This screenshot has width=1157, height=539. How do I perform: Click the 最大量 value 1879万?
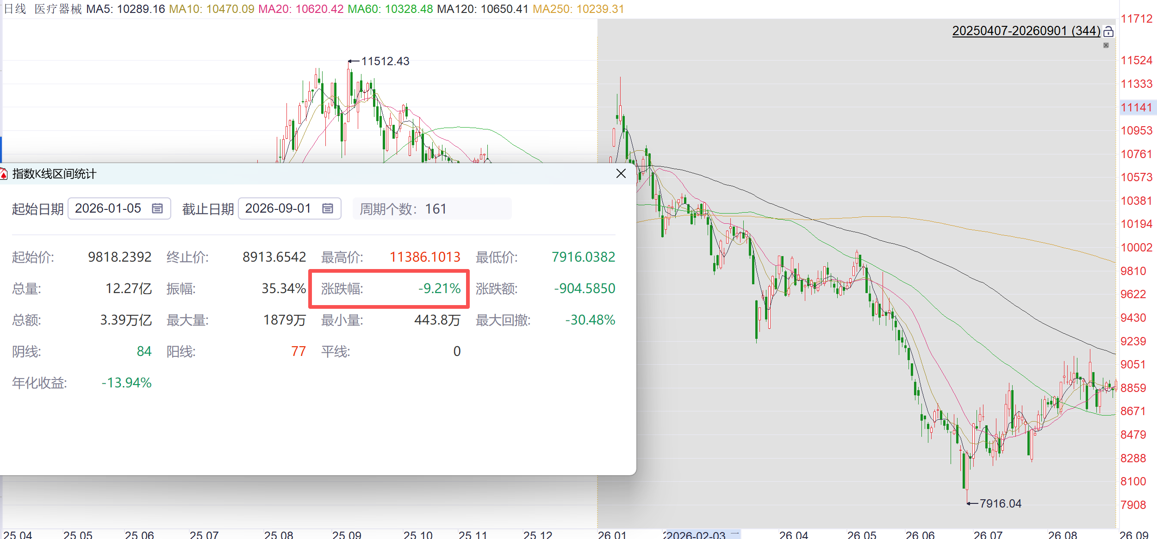pyautogui.click(x=285, y=320)
